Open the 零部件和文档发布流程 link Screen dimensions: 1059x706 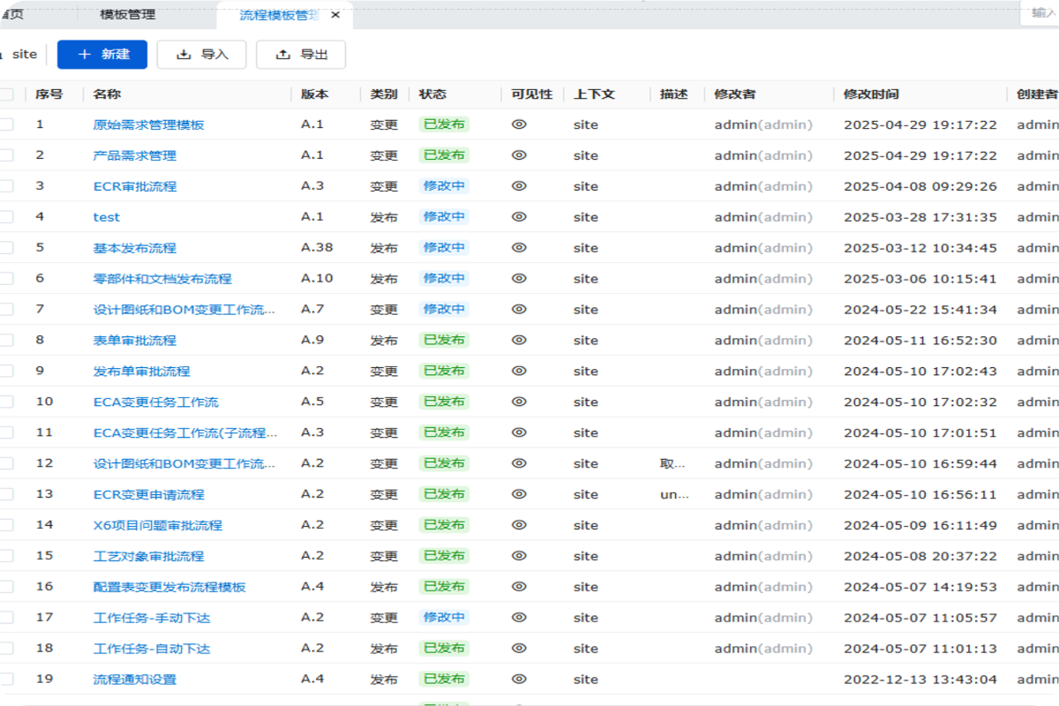tap(162, 279)
